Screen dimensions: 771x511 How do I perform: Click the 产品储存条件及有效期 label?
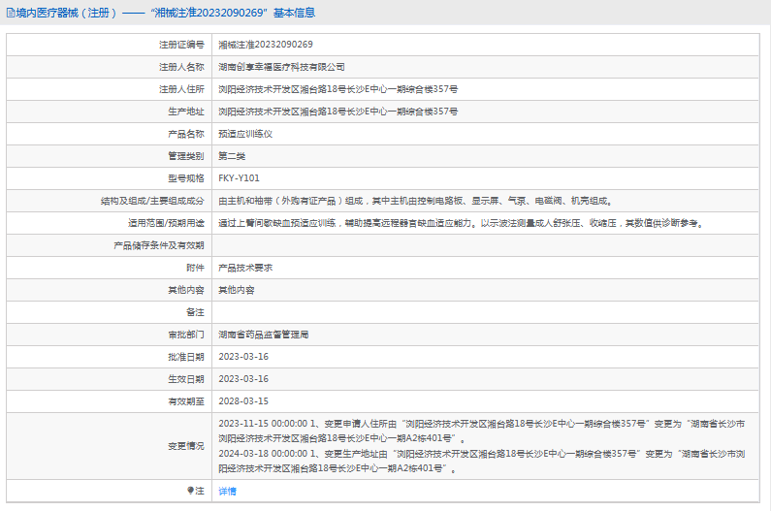tap(159, 245)
